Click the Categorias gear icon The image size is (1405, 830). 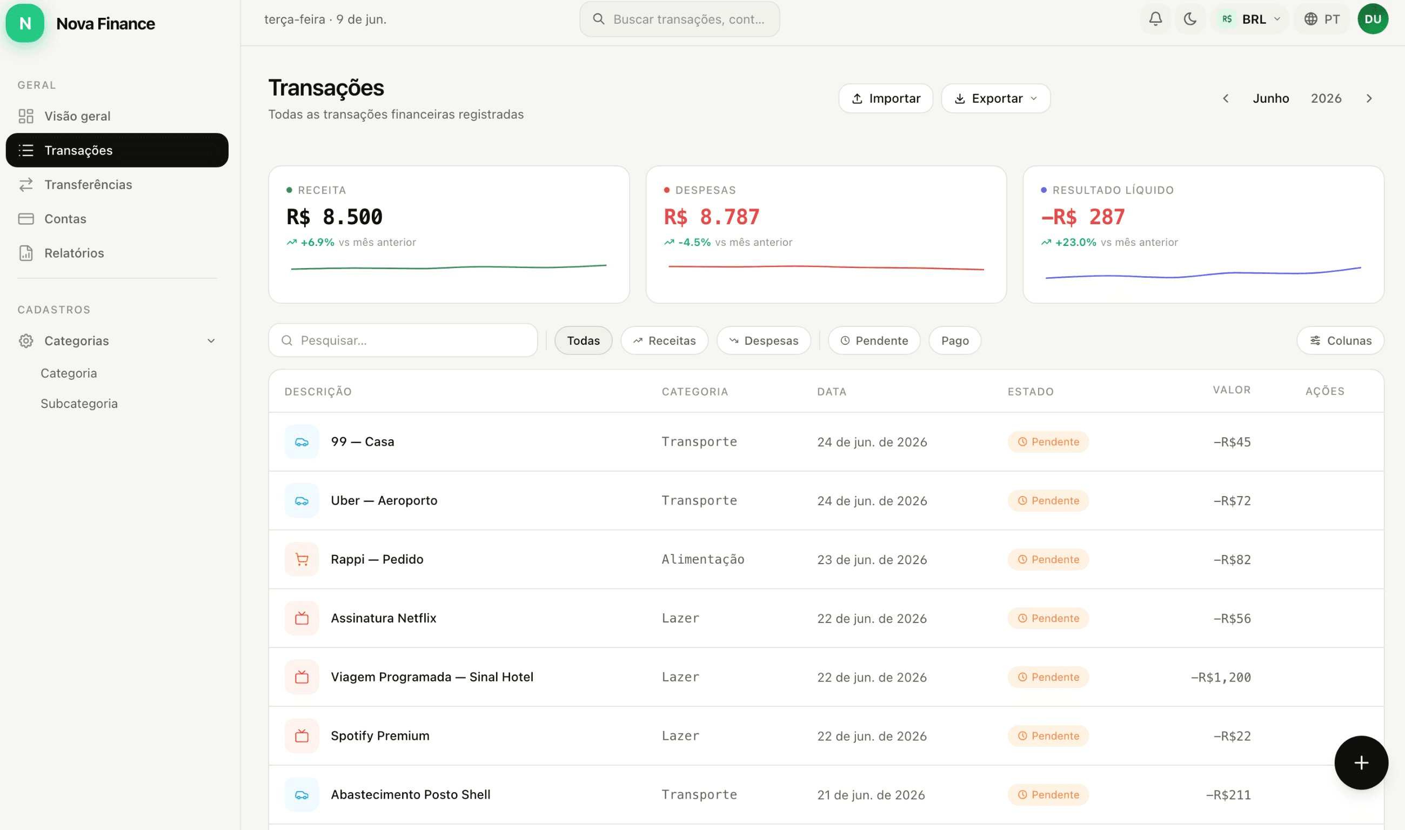[26, 340]
